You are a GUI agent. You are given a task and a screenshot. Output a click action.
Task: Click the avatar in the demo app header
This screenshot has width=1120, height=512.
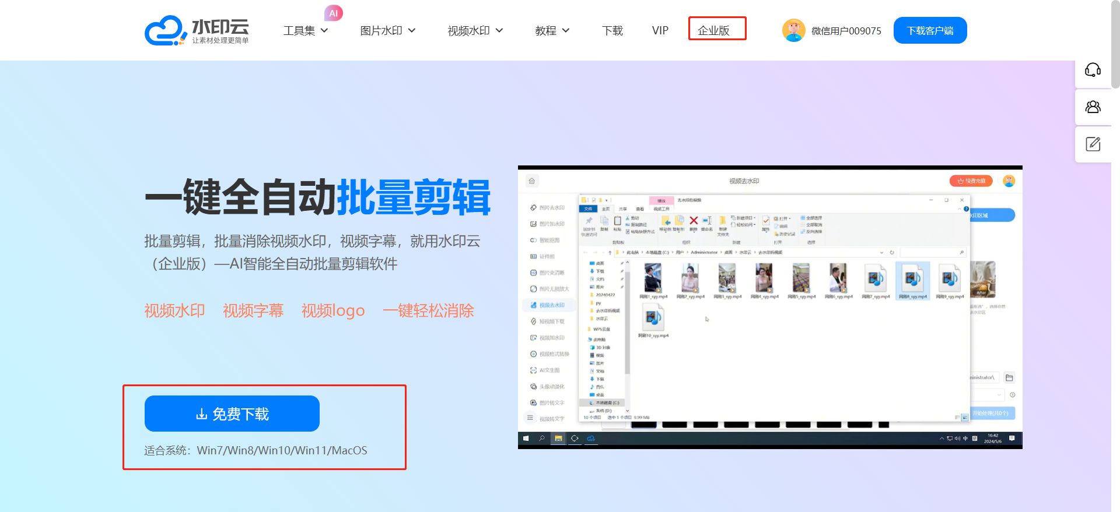coord(1009,181)
